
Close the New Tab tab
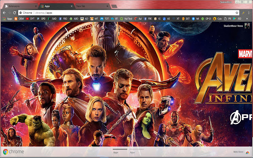(107, 6)
